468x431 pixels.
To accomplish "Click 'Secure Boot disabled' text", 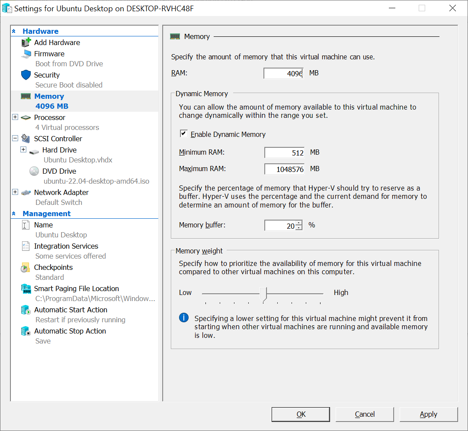I will (69, 85).
